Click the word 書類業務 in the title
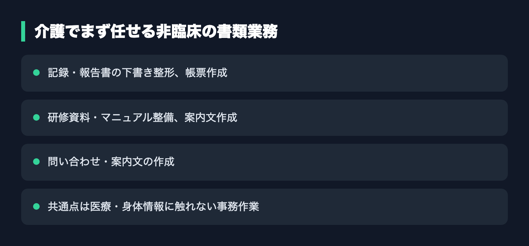 248,31
